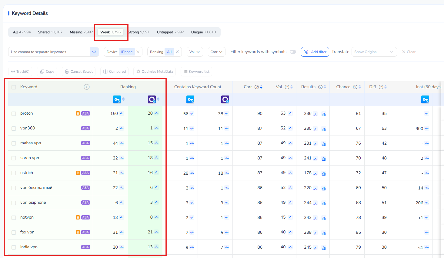Open the Show Original translate dropdown
Viewport: 444px width, 258px height.
pos(374,52)
